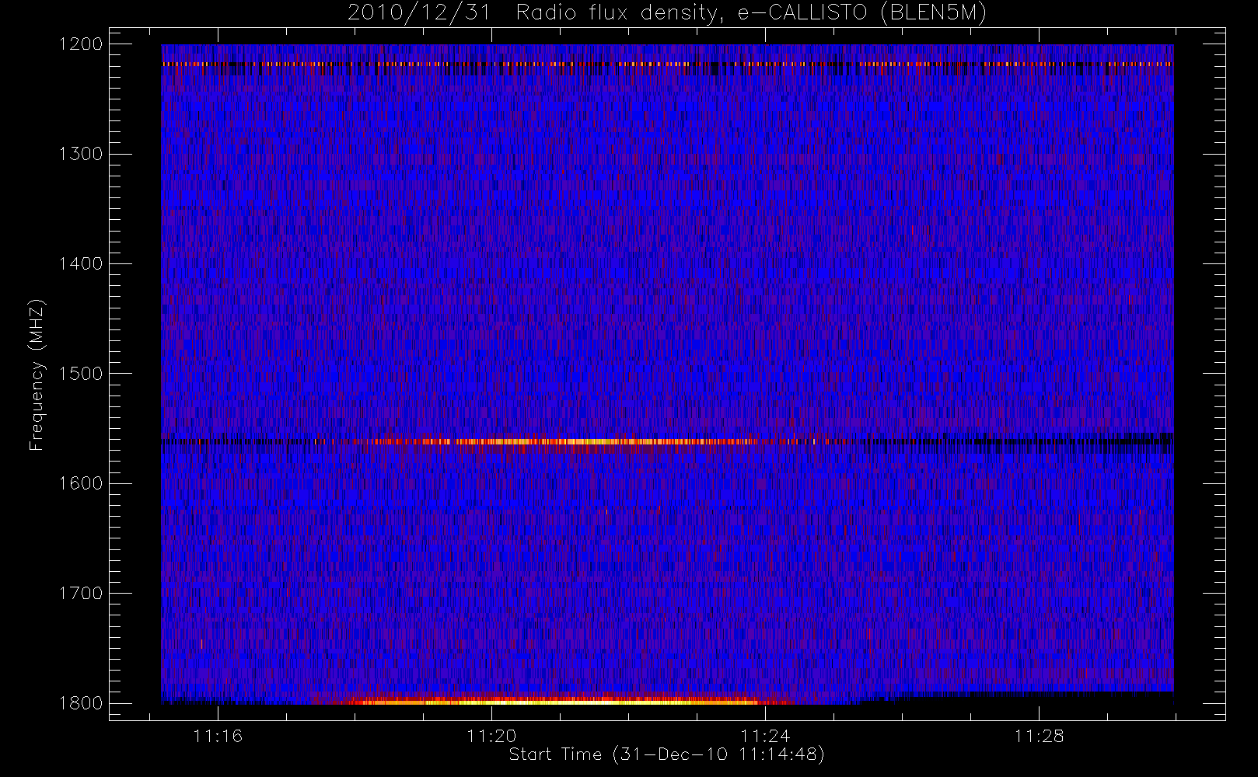The height and width of the screenshot is (777, 1258).
Task: Click the 1700 frequency tick label
Action: (81, 594)
